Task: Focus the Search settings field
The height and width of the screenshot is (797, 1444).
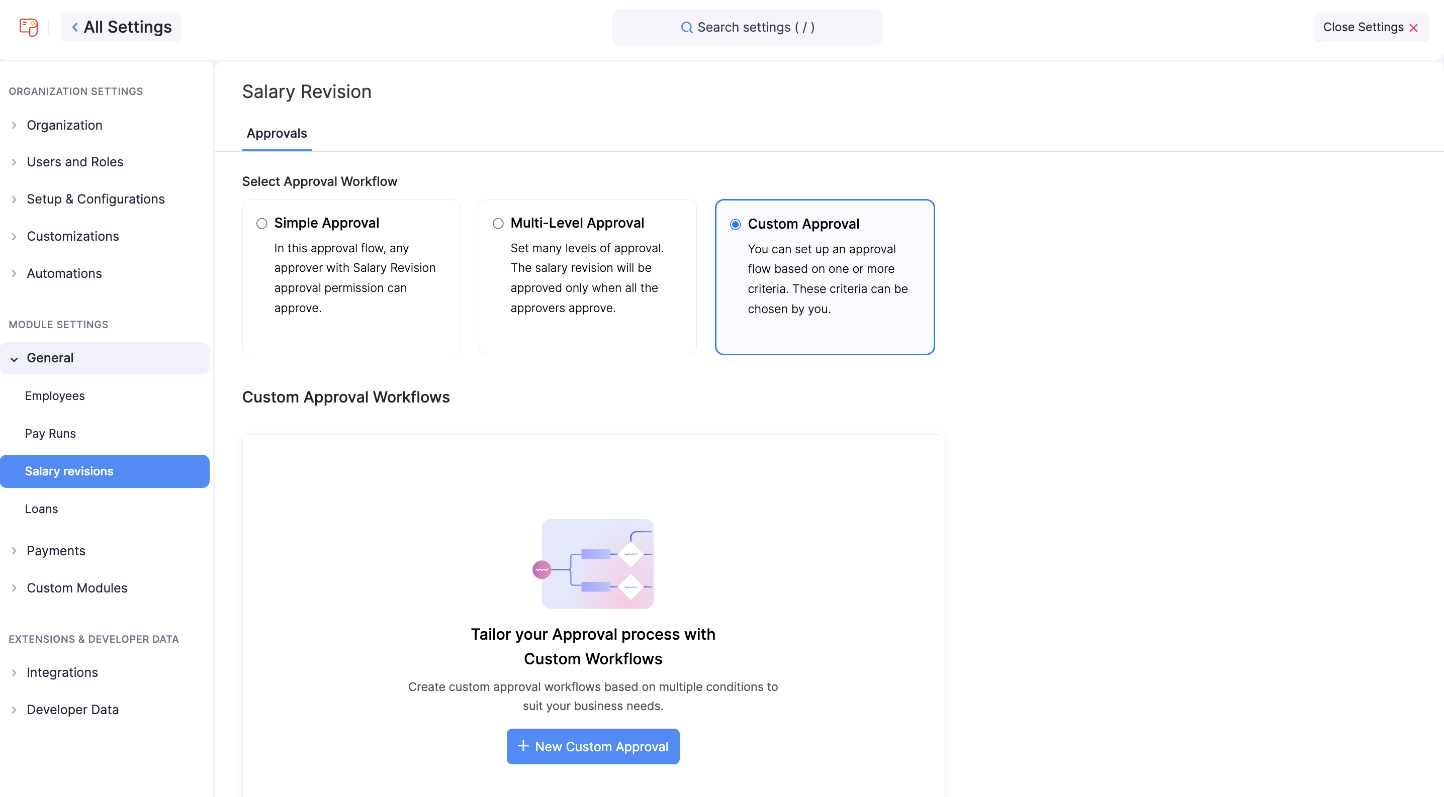Action: (x=747, y=28)
